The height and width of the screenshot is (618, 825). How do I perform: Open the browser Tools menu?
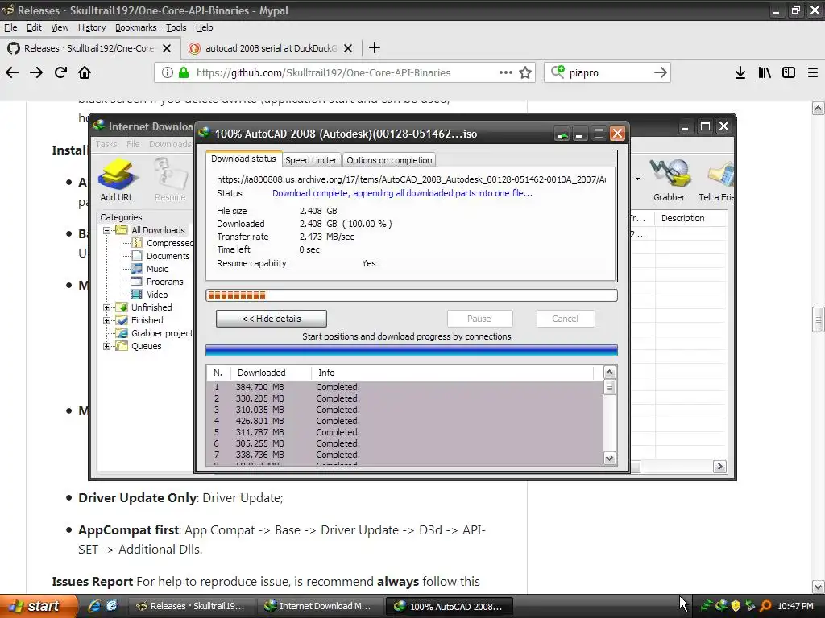(176, 27)
